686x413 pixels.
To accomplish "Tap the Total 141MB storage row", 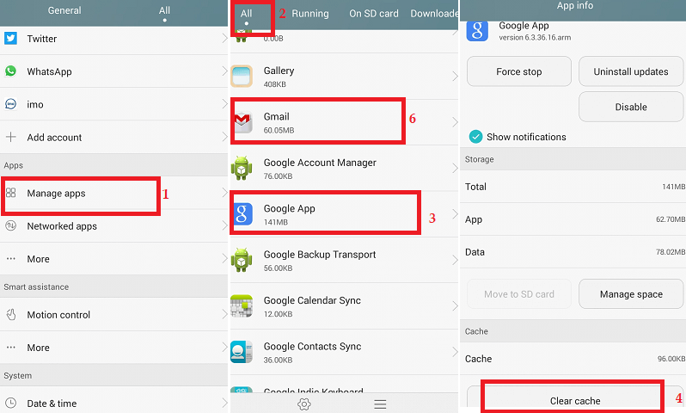I will [x=573, y=187].
